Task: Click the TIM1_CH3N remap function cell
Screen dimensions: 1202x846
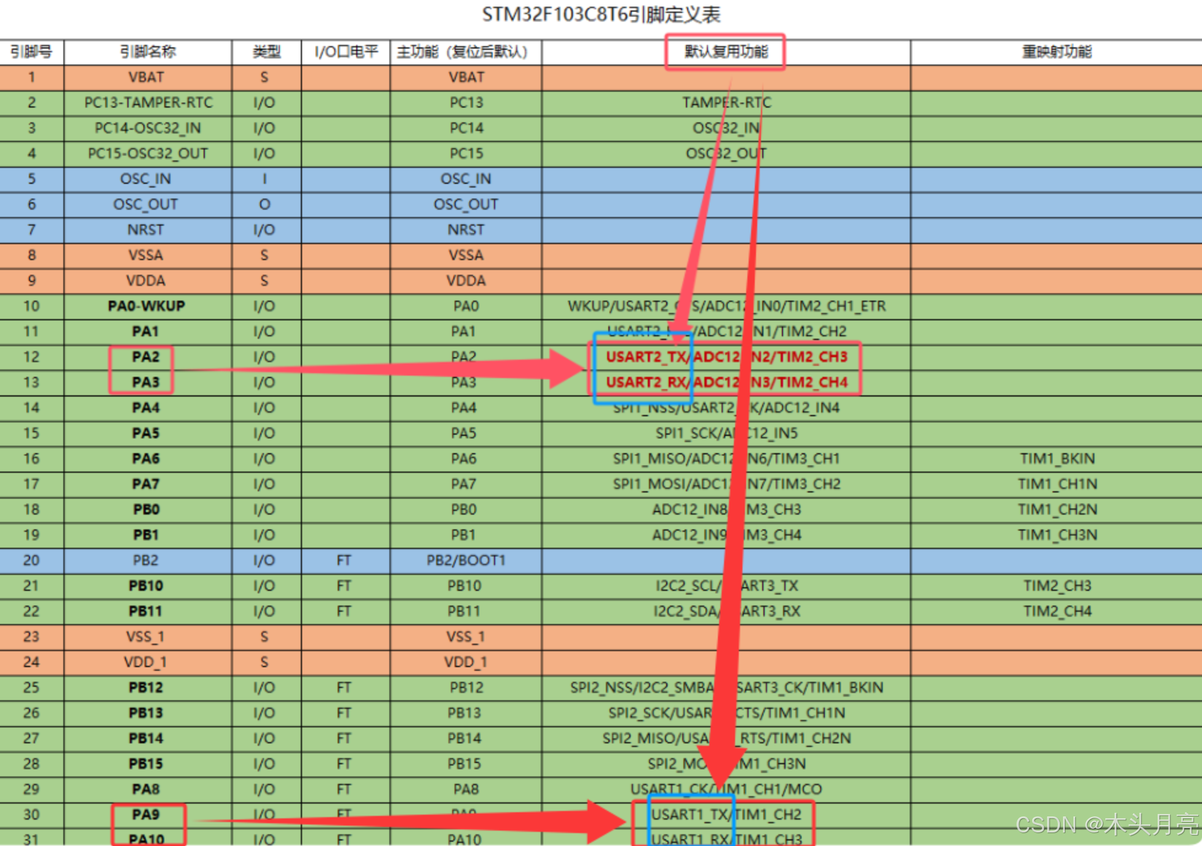Action: click(x=1056, y=535)
